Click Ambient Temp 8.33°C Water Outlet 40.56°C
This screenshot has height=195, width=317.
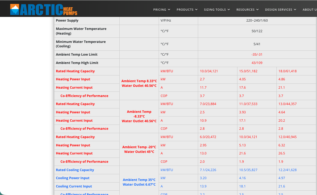[x=139, y=83]
